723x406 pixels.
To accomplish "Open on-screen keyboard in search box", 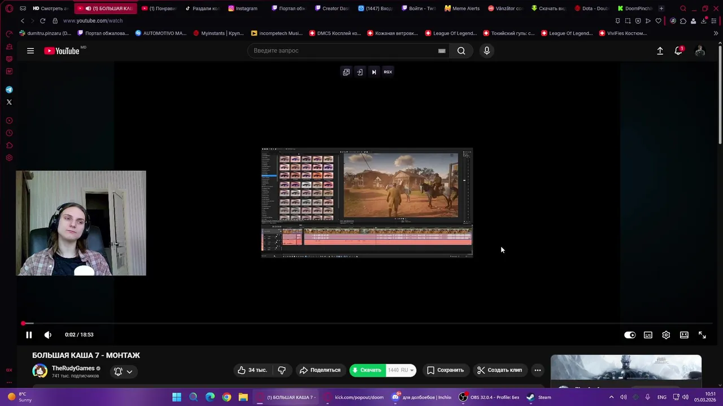I will pos(442,51).
